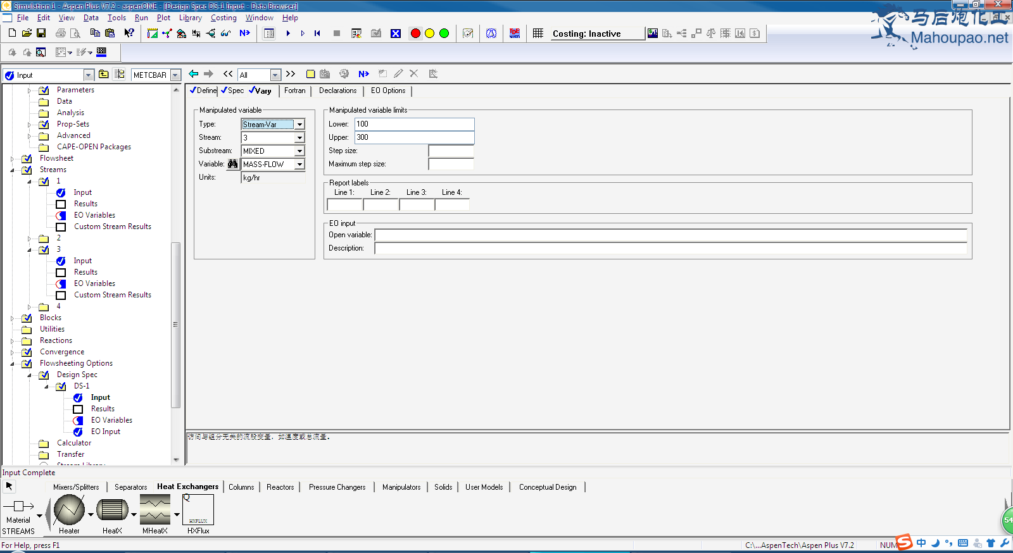The height and width of the screenshot is (553, 1013).
Task: Click the New file icon
Action: pos(12,33)
